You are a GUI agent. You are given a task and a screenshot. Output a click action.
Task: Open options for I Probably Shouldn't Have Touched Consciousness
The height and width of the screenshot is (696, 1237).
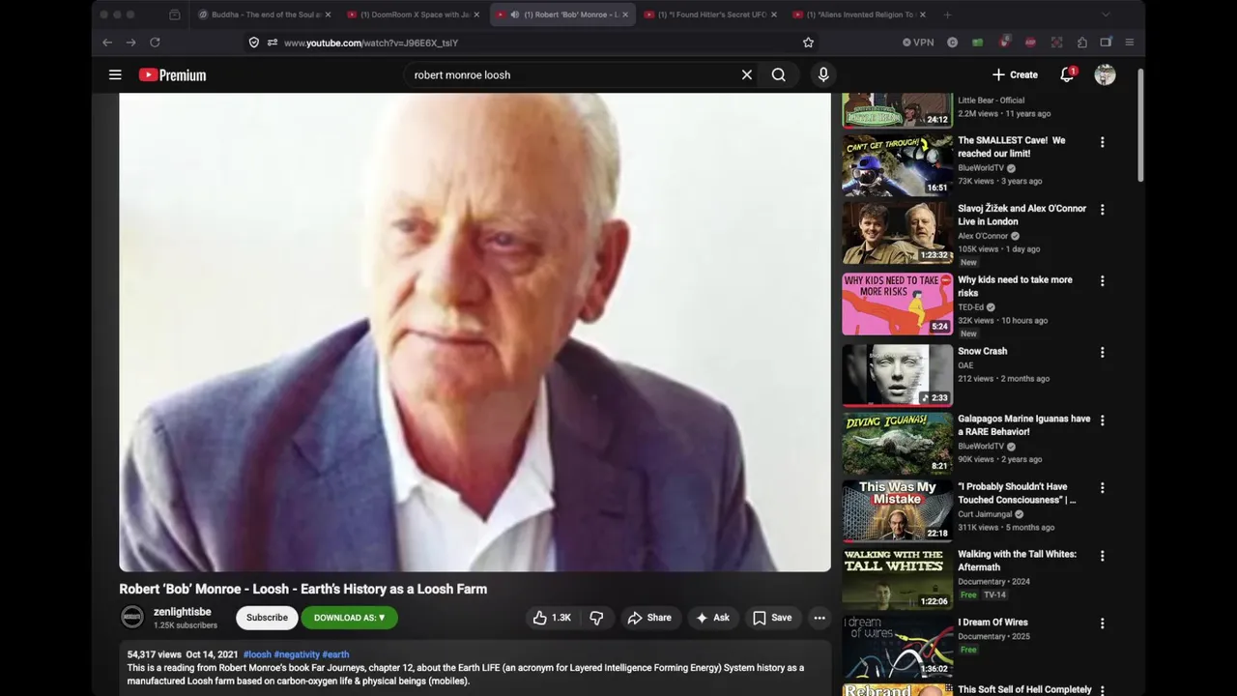[x=1102, y=488]
